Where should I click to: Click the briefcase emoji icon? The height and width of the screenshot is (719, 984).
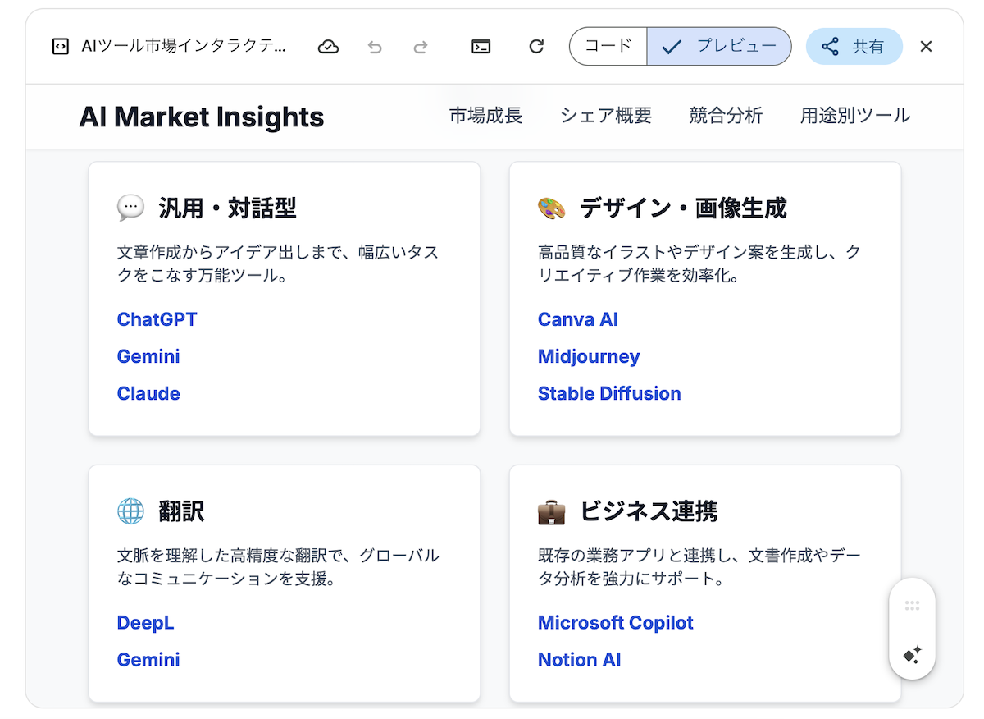(551, 511)
